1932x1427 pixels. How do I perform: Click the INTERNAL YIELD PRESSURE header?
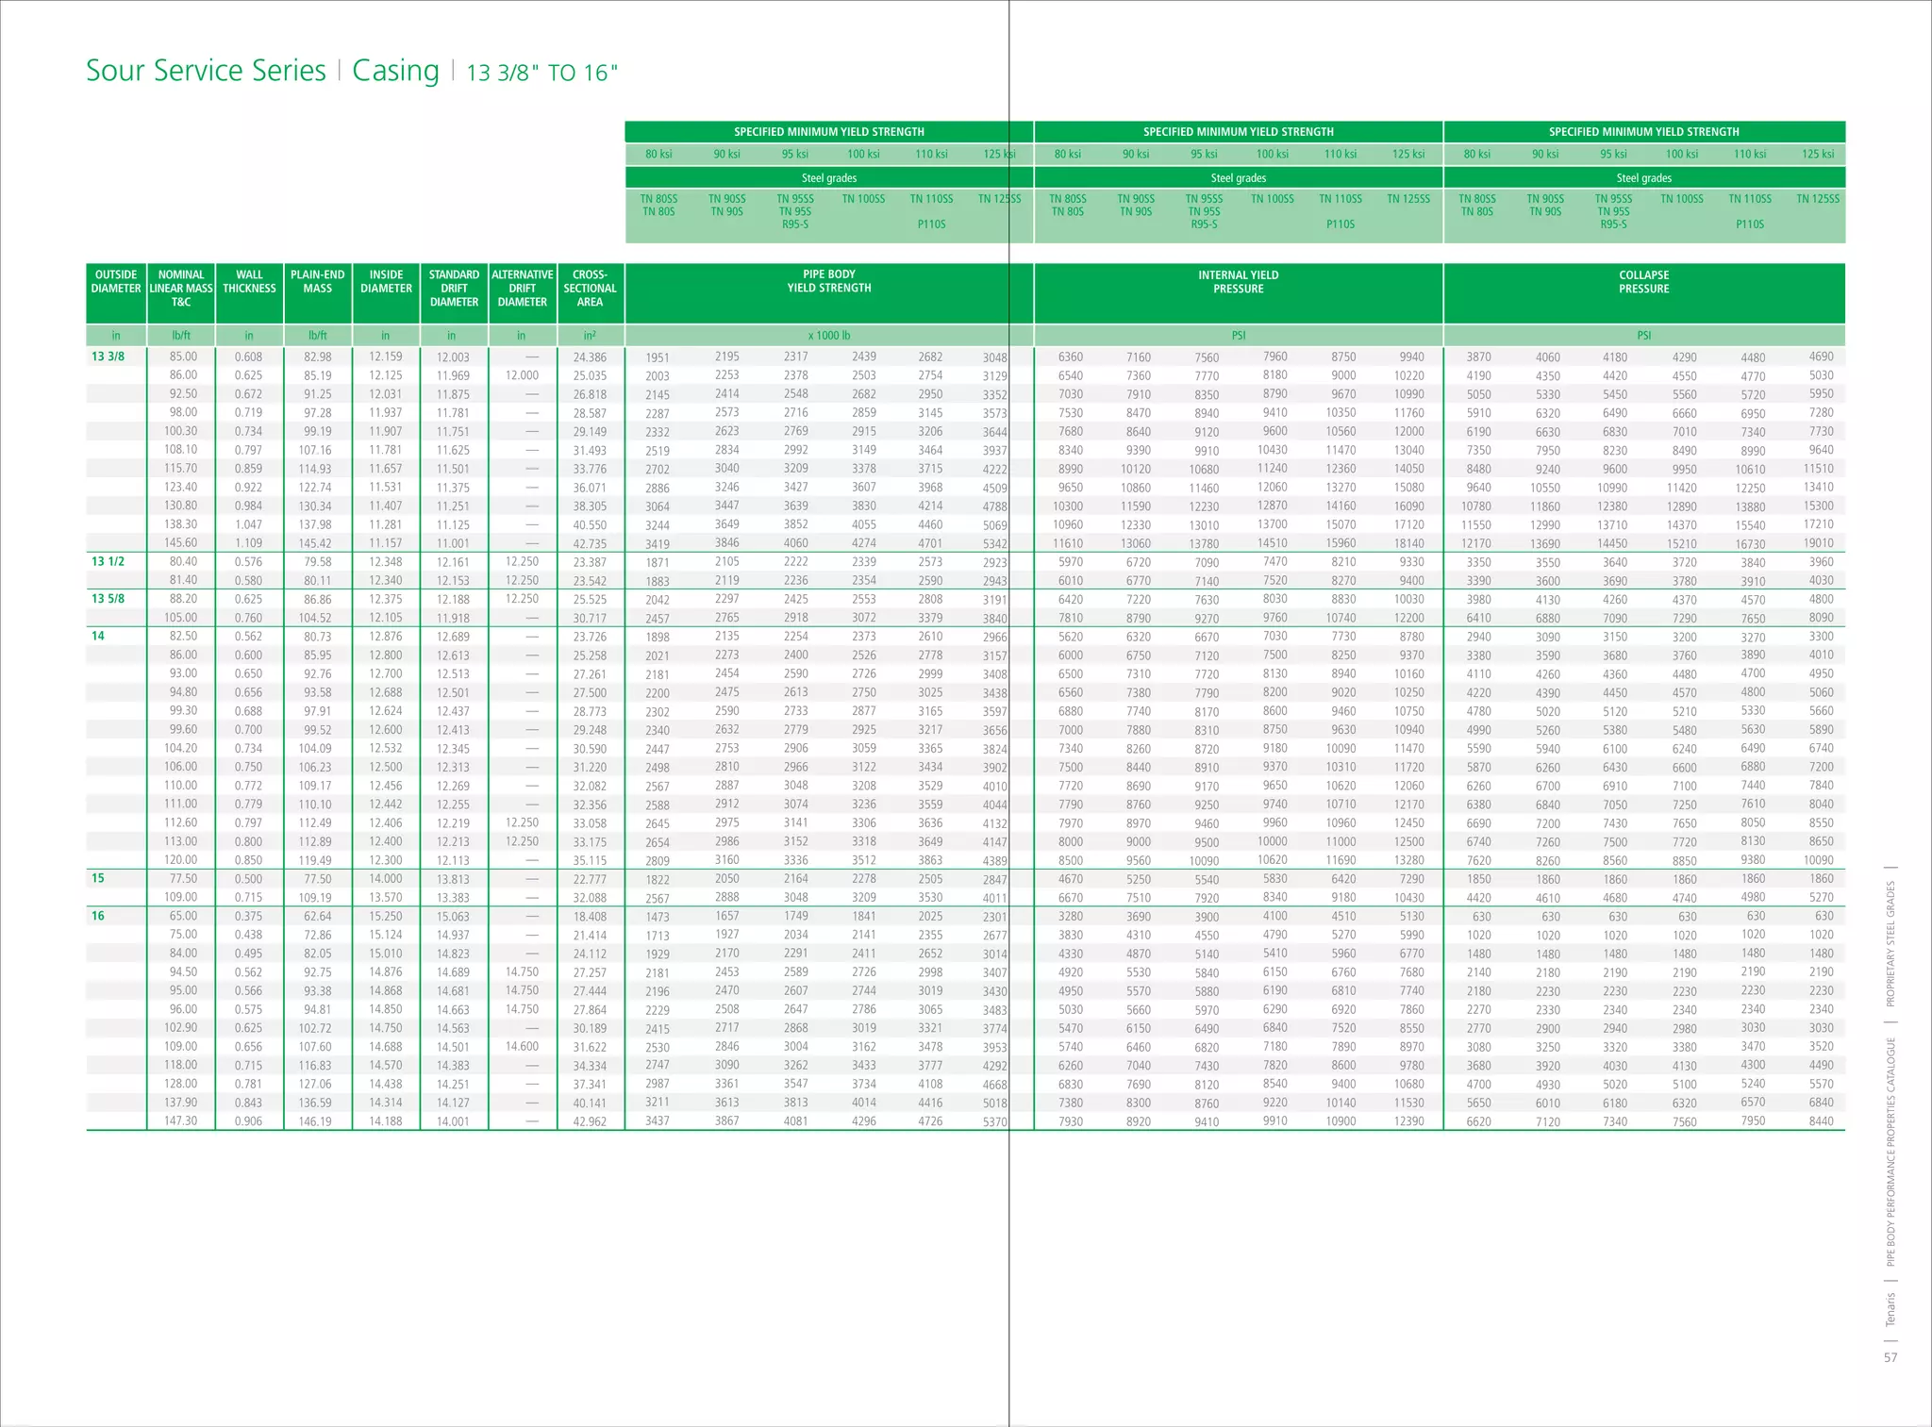[x=1238, y=282]
